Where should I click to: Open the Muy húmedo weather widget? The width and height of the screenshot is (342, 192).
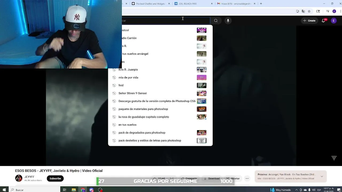[281, 190]
